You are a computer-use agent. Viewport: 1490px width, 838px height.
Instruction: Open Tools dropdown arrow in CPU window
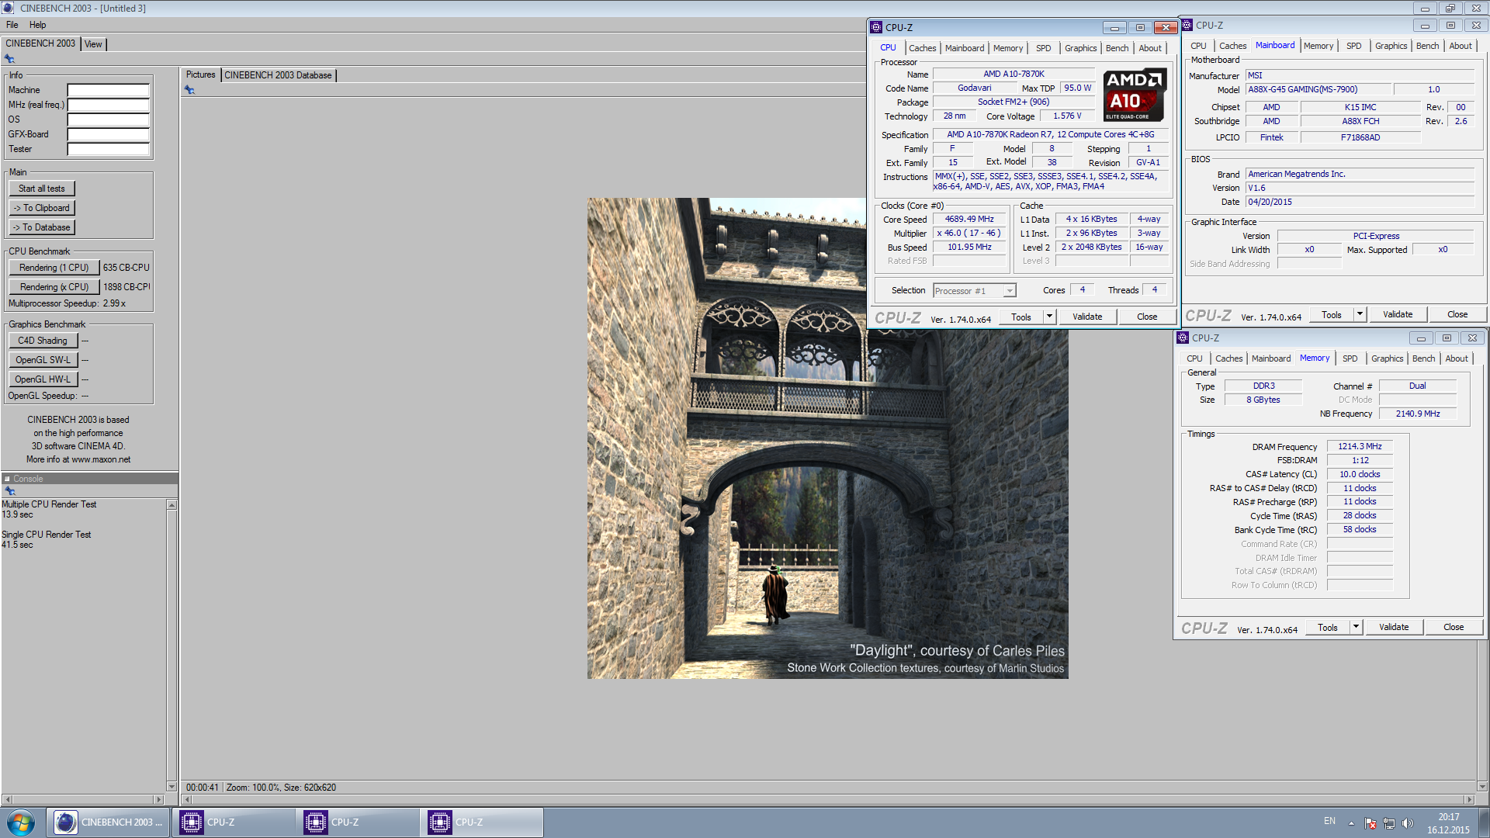coord(1049,317)
